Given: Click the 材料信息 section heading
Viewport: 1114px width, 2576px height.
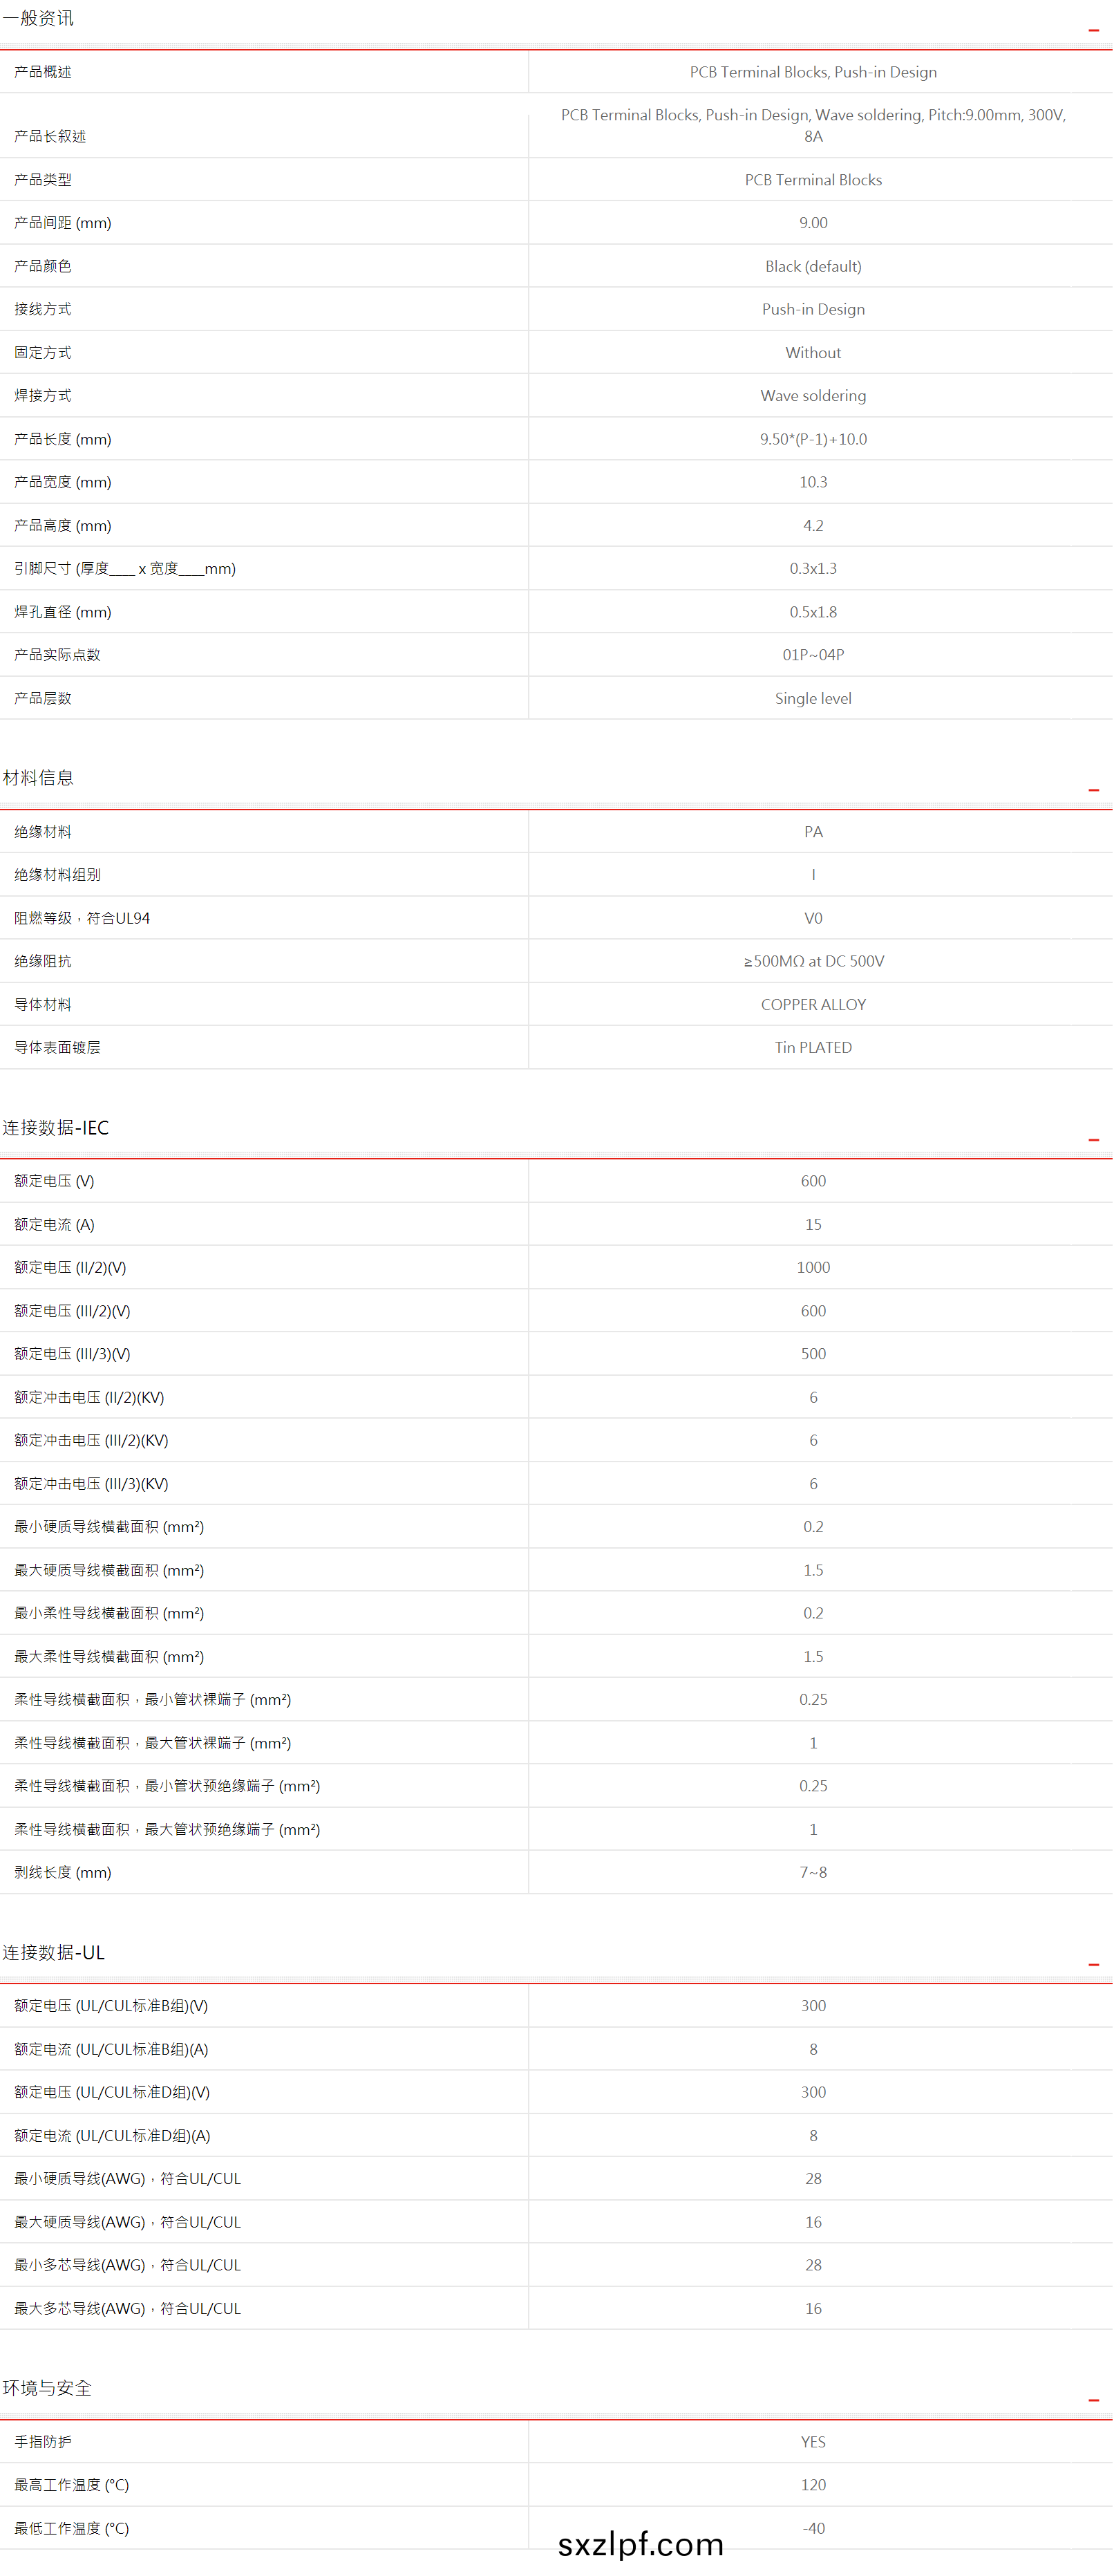Looking at the screenshot, I should [38, 778].
